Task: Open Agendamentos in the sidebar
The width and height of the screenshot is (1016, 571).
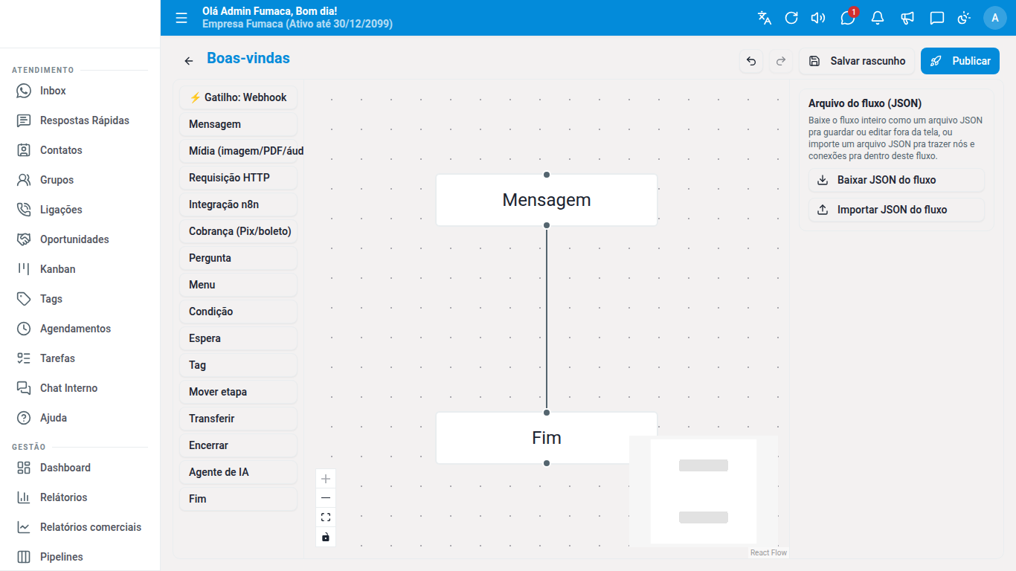Action: [80, 329]
